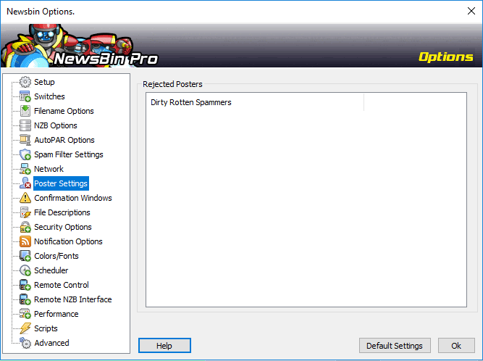
Task: Click the Remote NZB Interface icon
Action: [x=25, y=299]
